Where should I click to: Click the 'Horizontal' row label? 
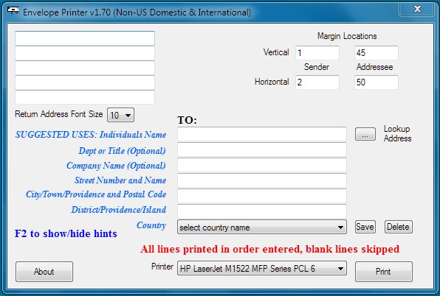(272, 82)
